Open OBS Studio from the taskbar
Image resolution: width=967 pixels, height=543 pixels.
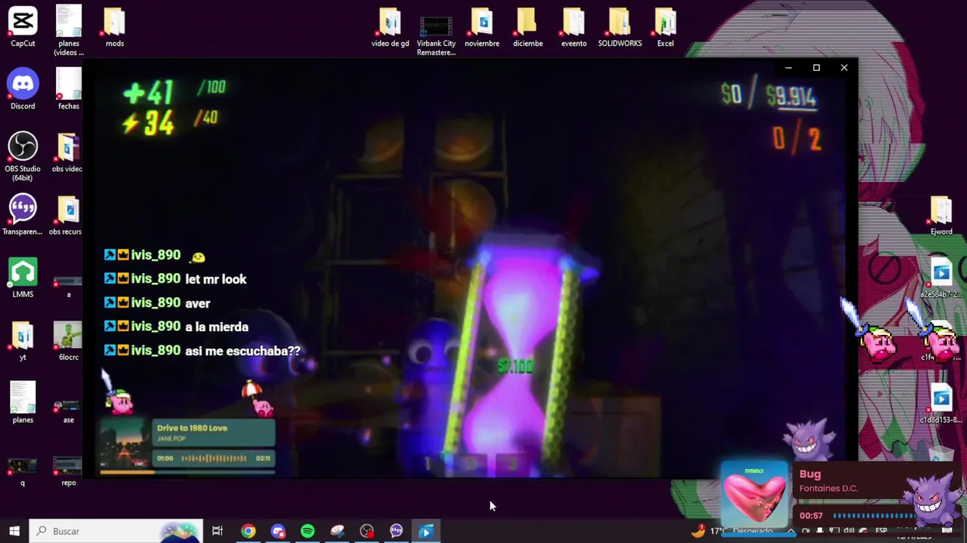pyautogui.click(x=367, y=531)
